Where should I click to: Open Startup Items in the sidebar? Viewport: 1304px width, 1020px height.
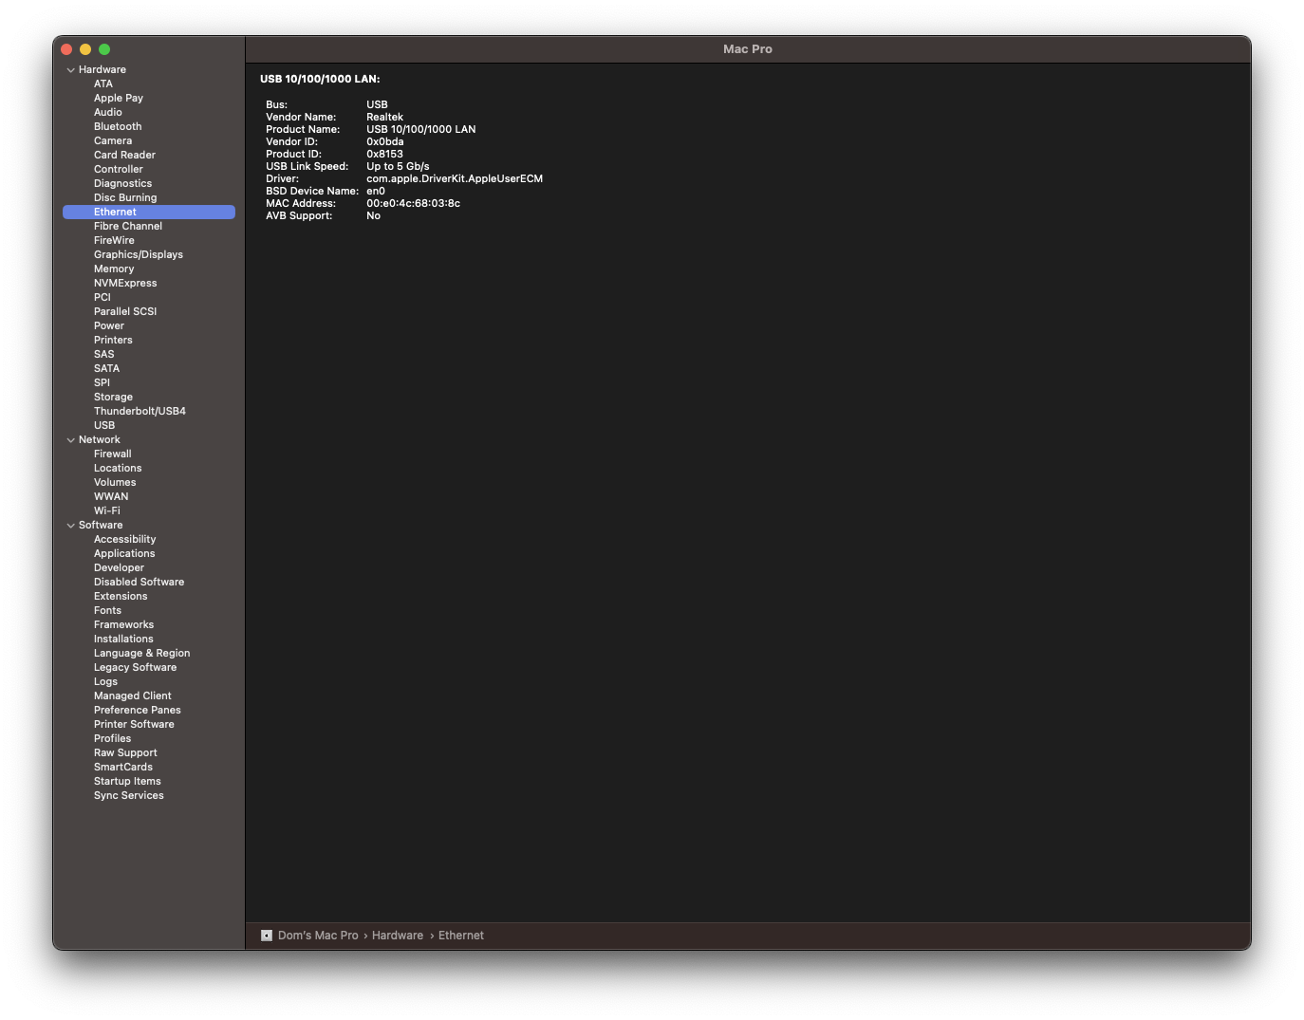pos(127,782)
